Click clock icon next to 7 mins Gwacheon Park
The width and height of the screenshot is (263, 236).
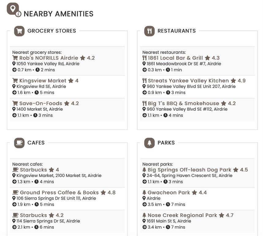coord(168,204)
